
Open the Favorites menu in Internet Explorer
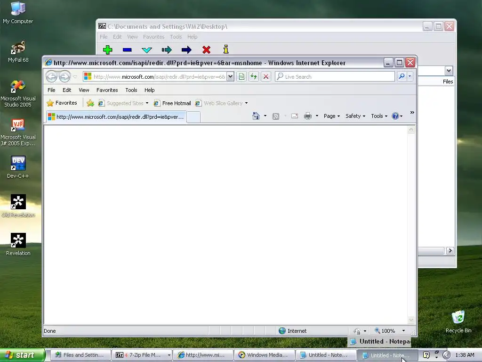pos(107,90)
